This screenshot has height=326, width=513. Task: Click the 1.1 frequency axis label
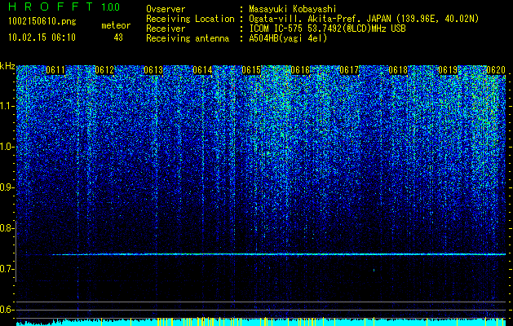pos(7,106)
